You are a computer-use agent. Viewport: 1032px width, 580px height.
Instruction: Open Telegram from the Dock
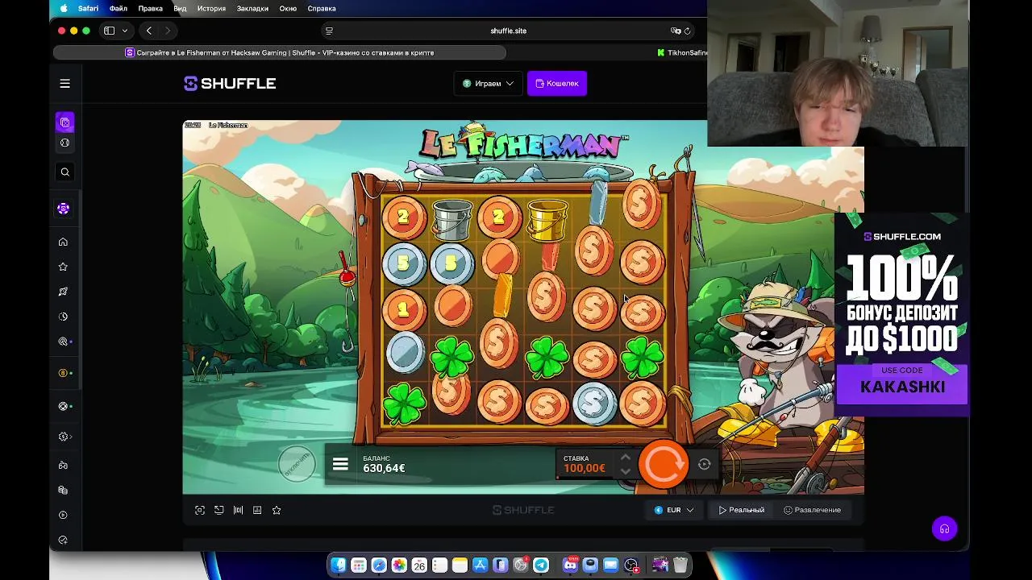[541, 565]
